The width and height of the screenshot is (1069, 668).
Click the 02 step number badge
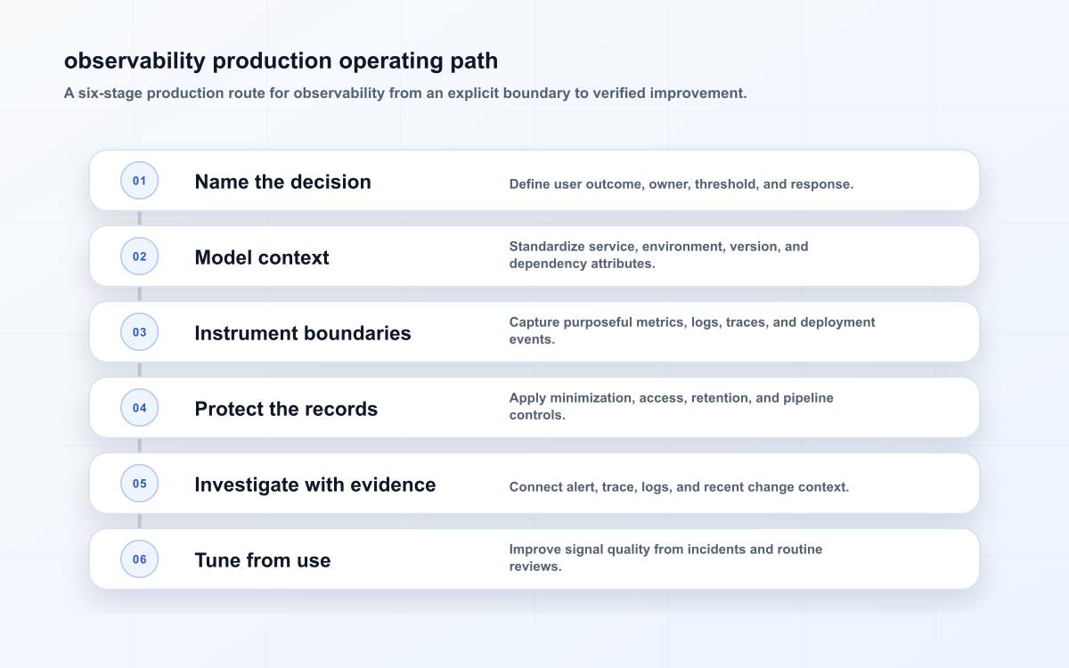[x=140, y=257]
